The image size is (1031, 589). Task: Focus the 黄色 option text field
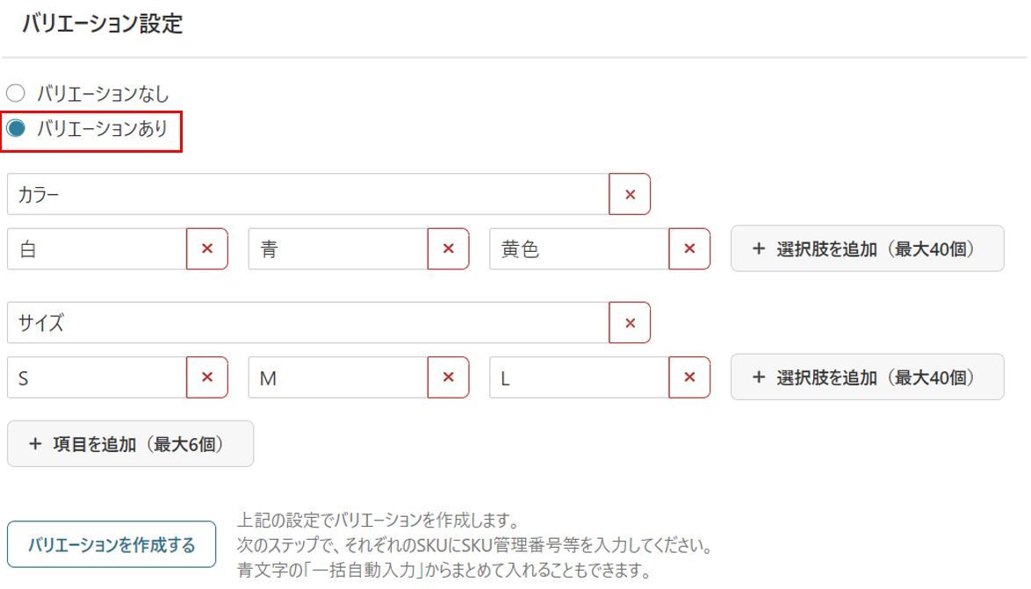click(x=580, y=248)
